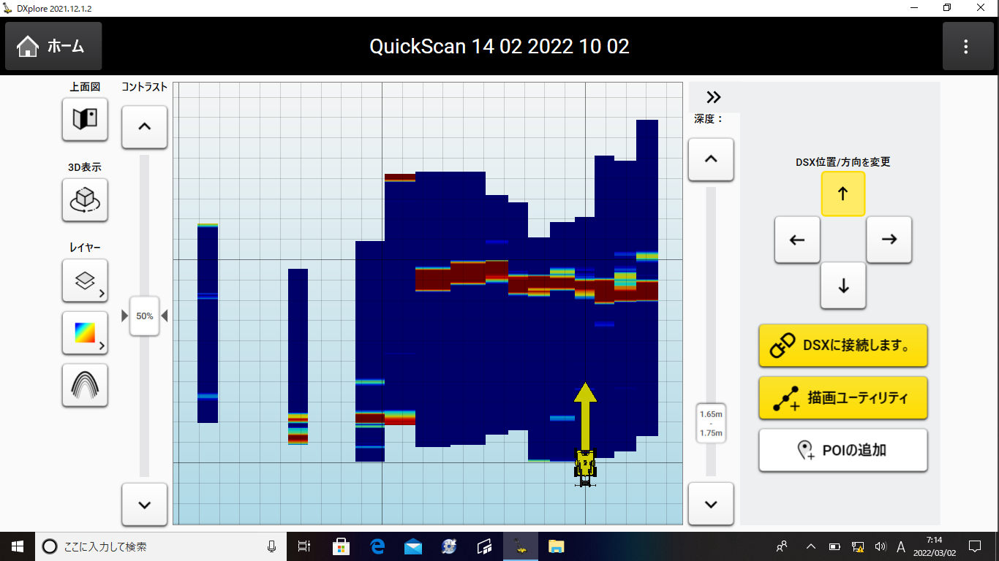Click the 1.65m-1.75m depth slider handle
The width and height of the screenshot is (999, 561).
[x=711, y=424]
